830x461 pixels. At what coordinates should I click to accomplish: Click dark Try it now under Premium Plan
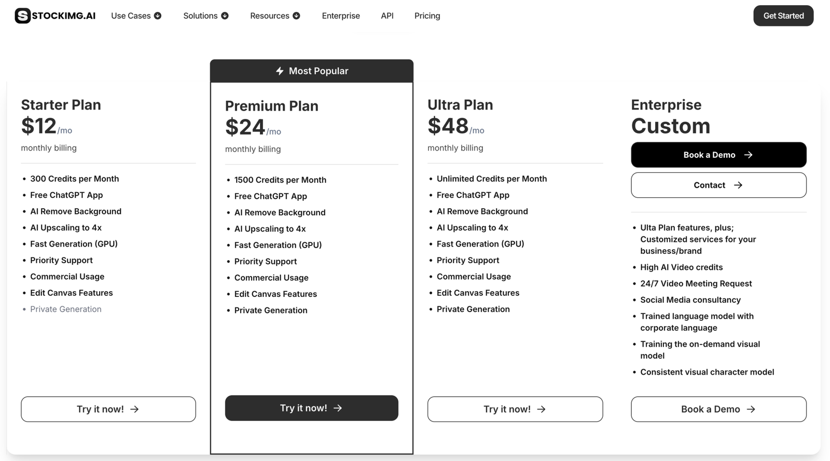[x=311, y=408]
